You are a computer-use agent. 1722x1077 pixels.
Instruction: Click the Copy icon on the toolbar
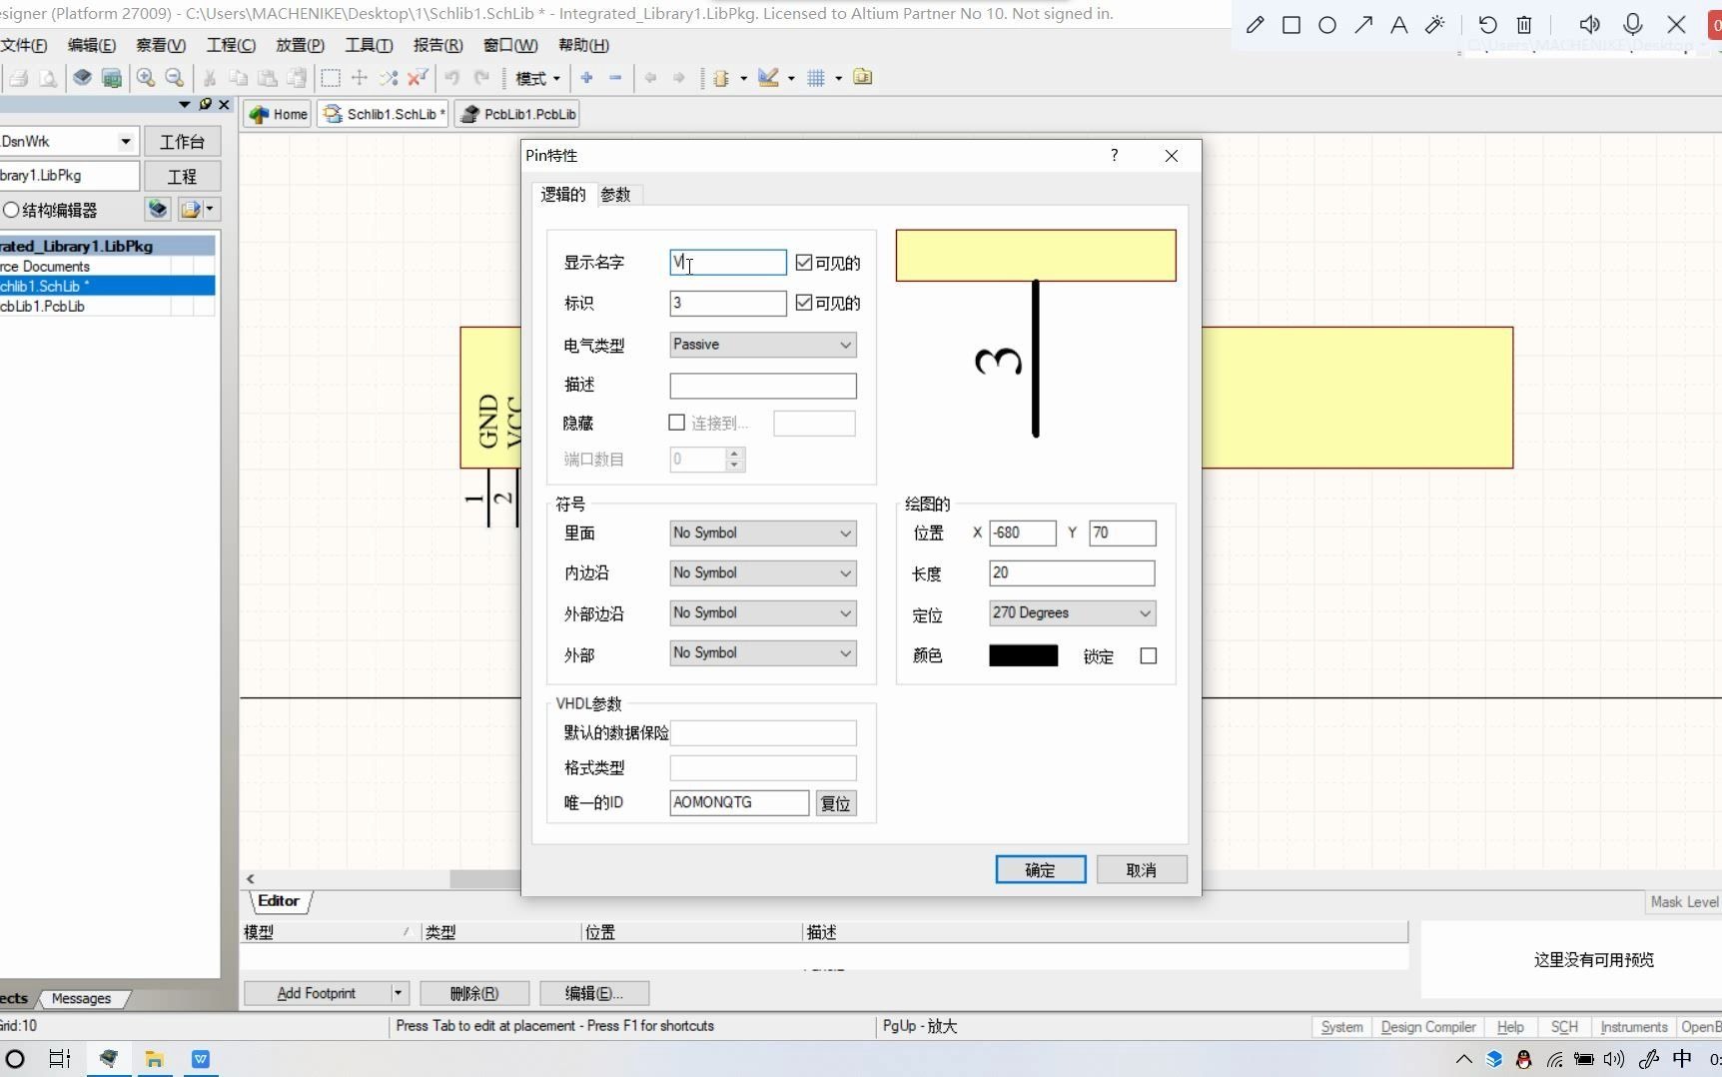(238, 78)
